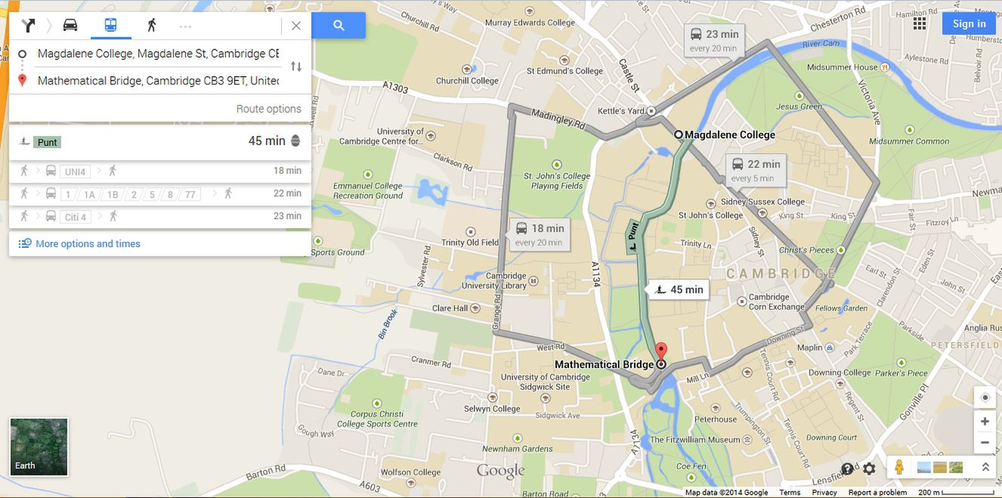Image resolution: width=1002 pixels, height=498 pixels.
Task: Open more travel modes ellipsis
Action: 185,26
